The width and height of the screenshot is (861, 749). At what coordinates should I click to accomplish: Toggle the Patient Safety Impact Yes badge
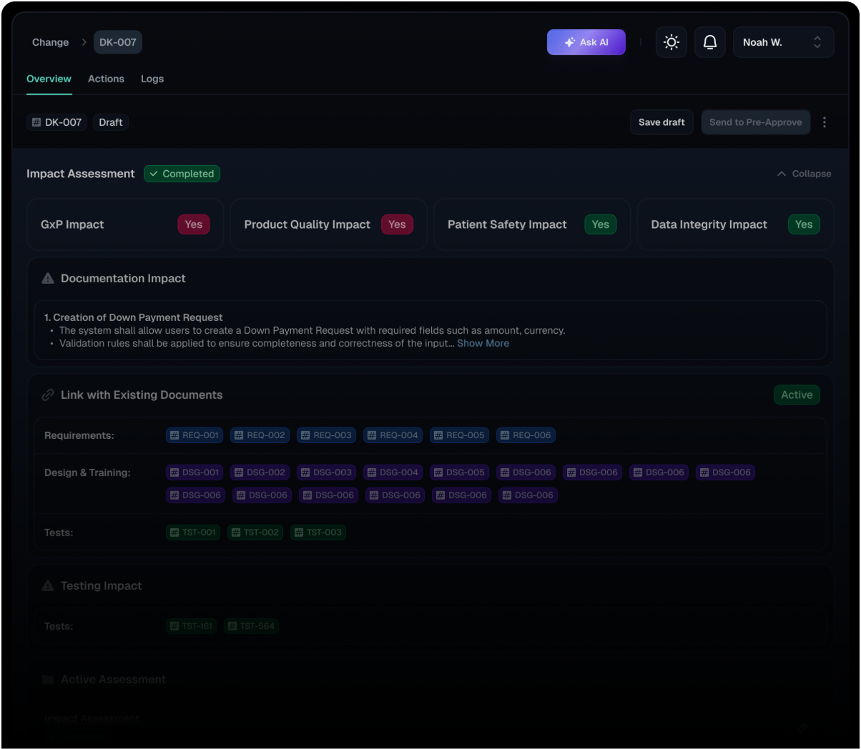click(600, 224)
